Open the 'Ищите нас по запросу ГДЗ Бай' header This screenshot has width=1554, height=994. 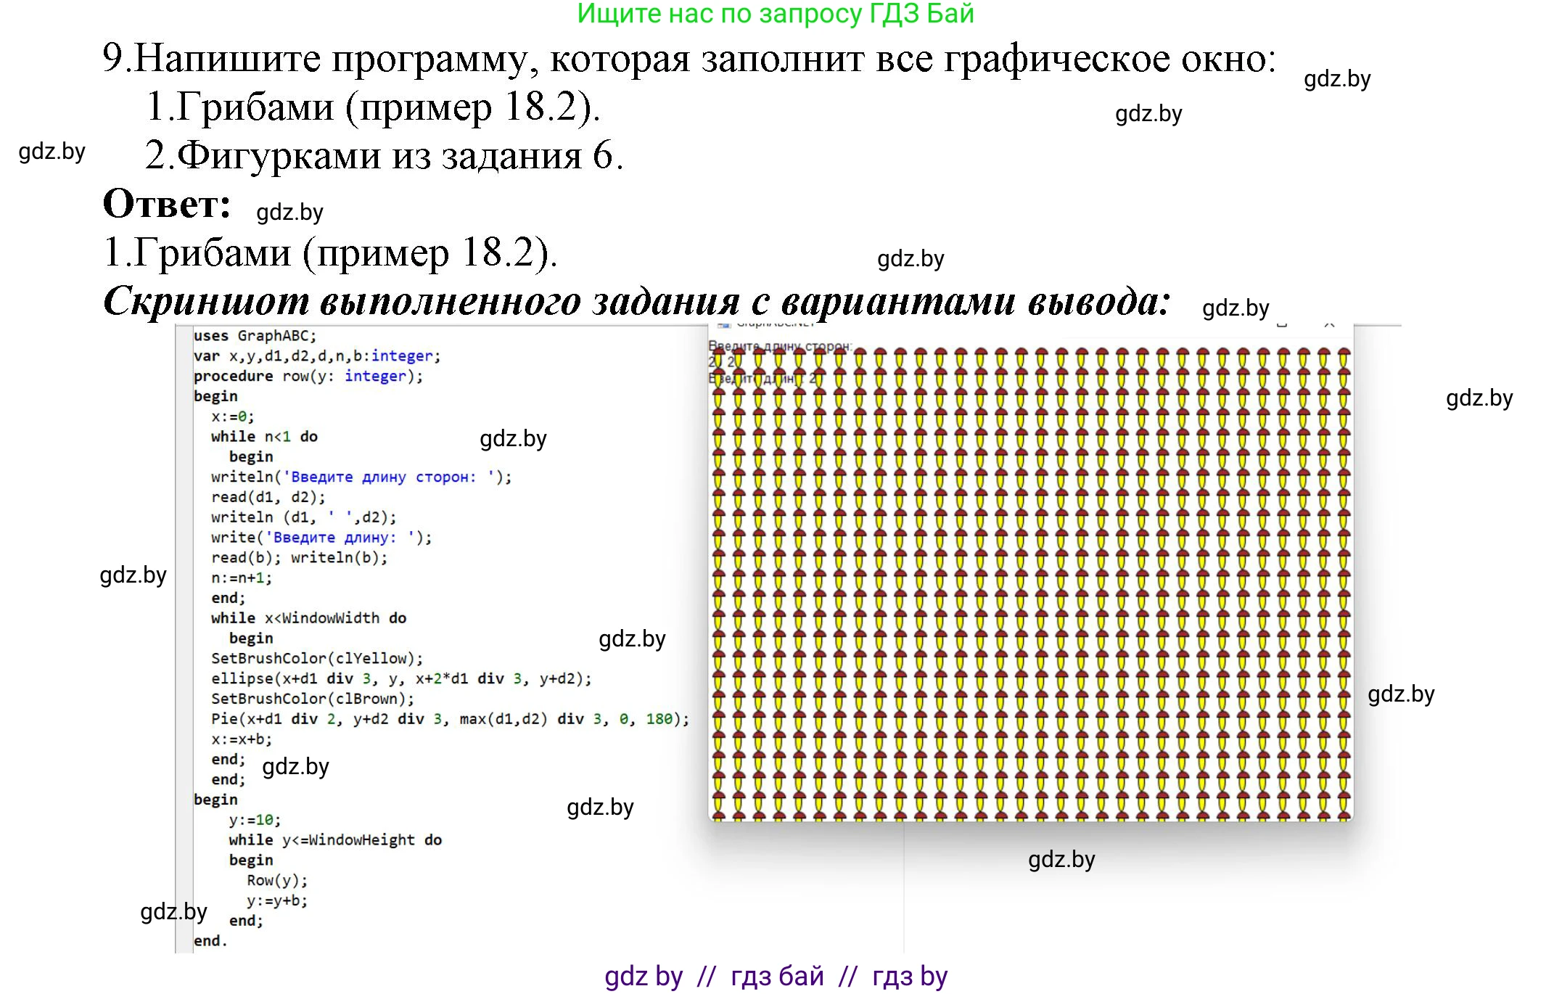(776, 14)
